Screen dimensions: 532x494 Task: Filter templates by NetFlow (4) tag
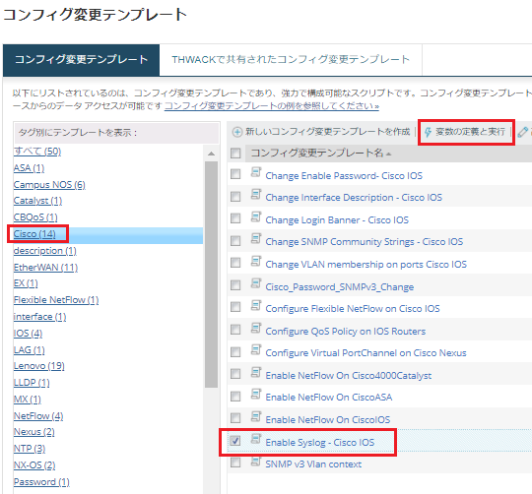pyautogui.click(x=38, y=415)
